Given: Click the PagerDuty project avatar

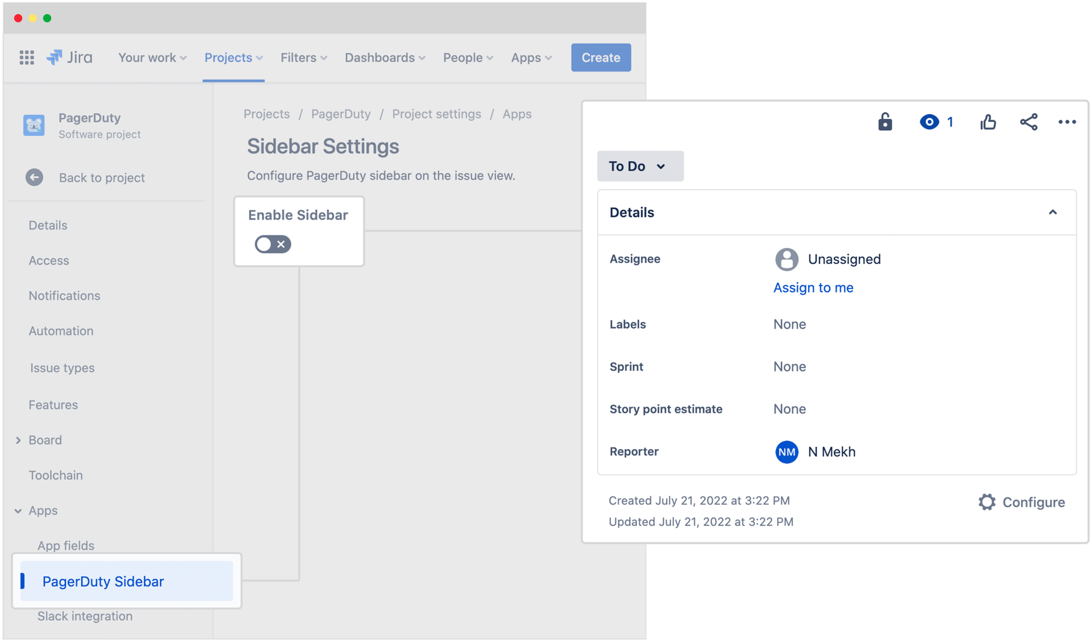Looking at the screenshot, I should click(34, 125).
